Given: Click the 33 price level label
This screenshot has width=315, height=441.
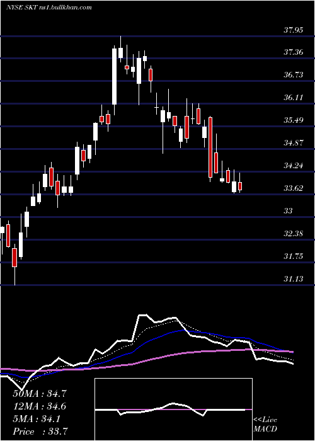Looking at the screenshot, I should pyautogui.click(x=288, y=210).
